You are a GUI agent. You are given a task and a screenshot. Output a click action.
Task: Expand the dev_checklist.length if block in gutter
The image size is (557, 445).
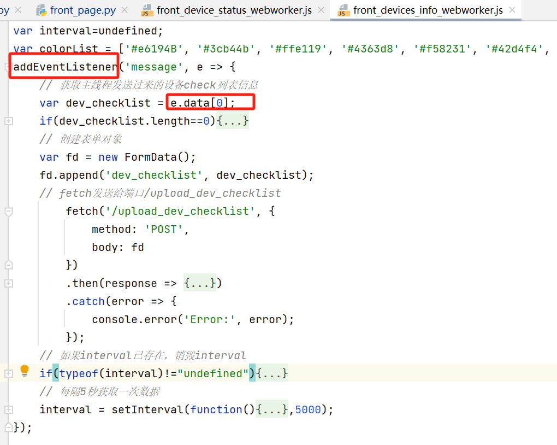coord(9,121)
